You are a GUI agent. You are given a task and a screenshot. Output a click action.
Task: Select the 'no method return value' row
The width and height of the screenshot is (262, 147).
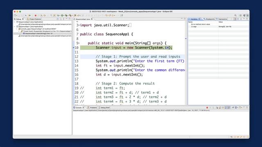[201, 24]
